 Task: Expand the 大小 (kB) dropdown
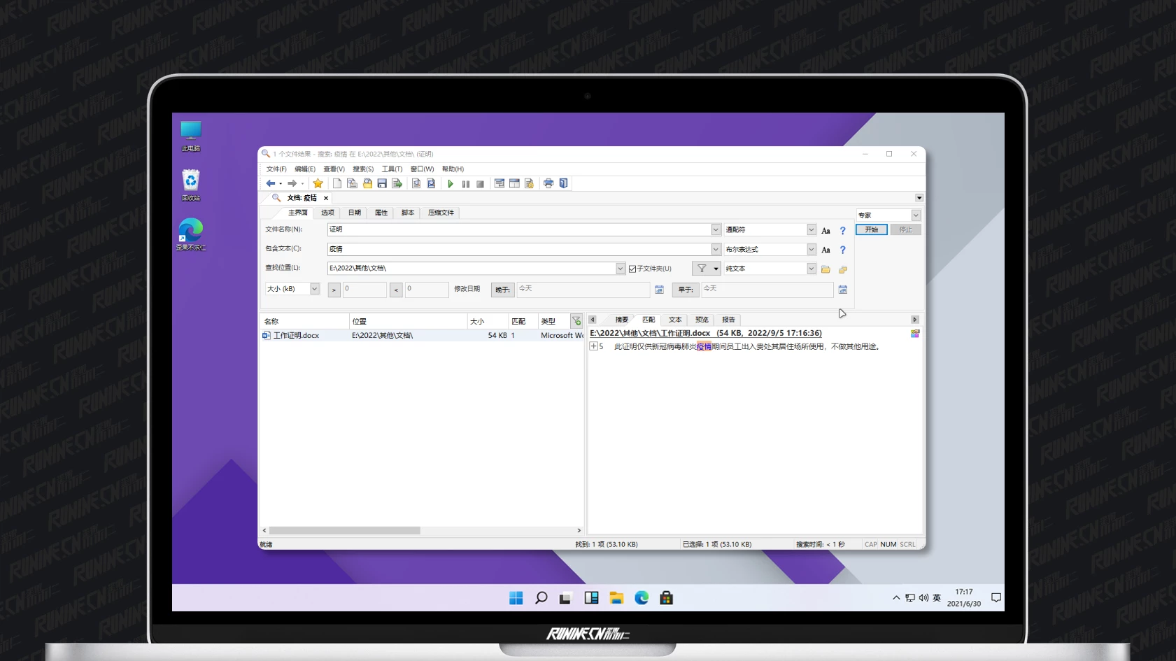314,289
